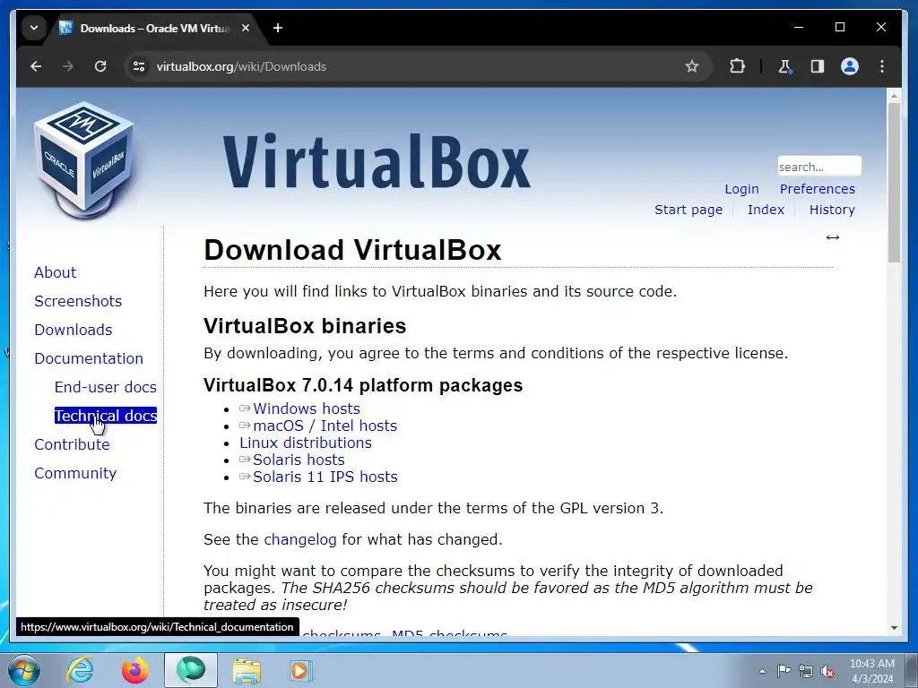
Task: Open the network tray icon
Action: coord(806,671)
